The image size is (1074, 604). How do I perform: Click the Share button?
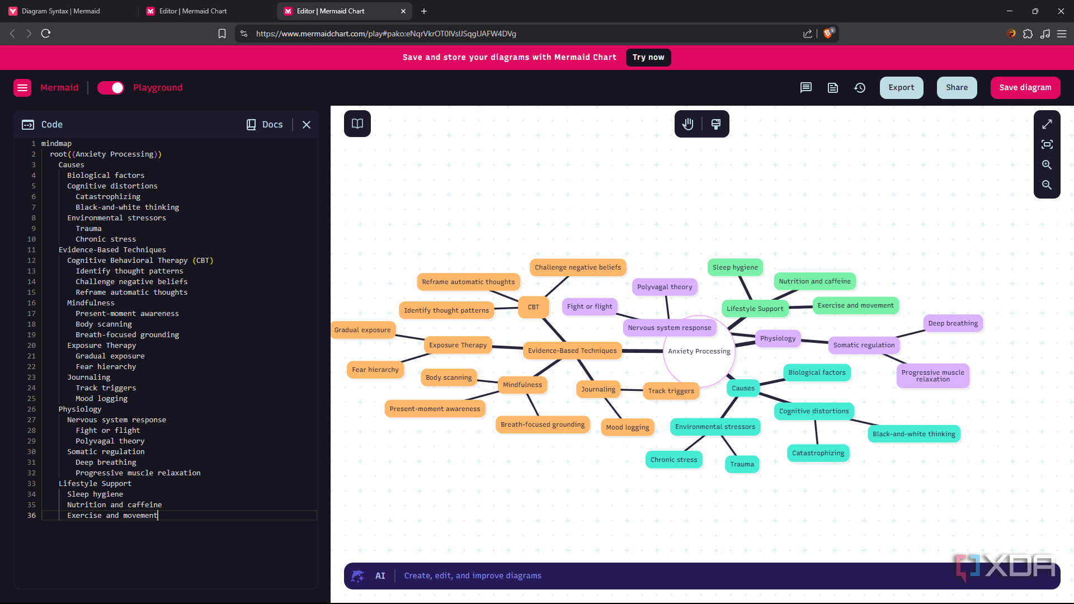pyautogui.click(x=957, y=88)
